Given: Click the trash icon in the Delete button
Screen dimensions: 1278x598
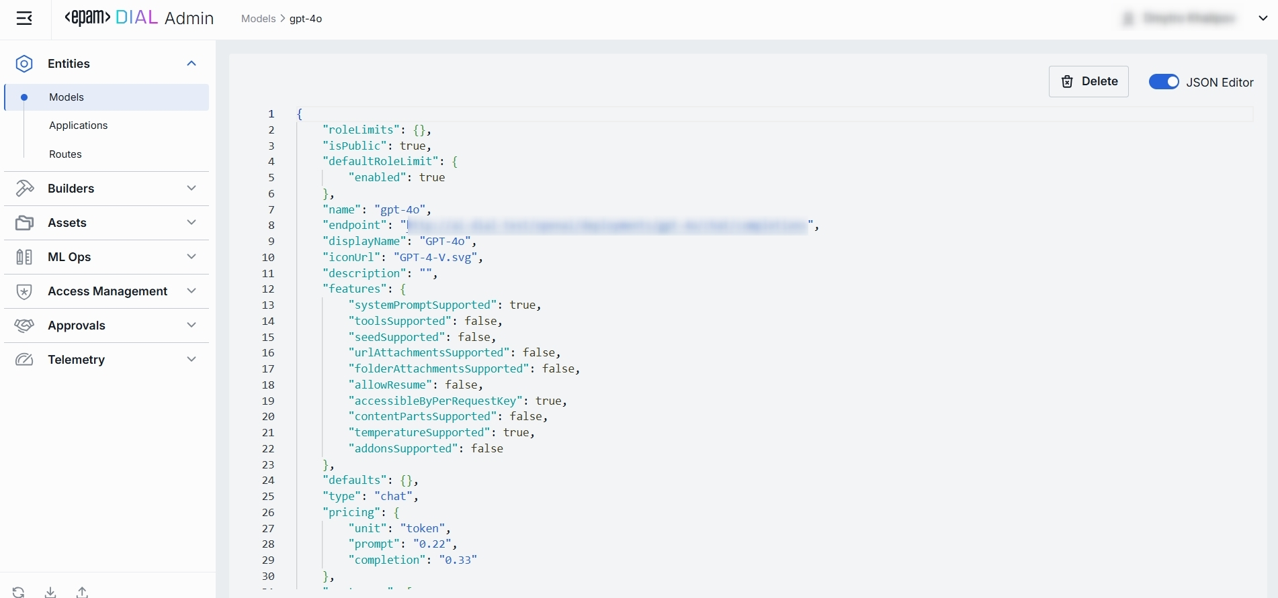Looking at the screenshot, I should [x=1067, y=82].
